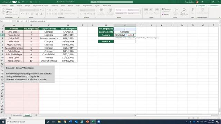Screen dimensions: 221x124
Task: Open the font color A icon
Action: point(41,14)
